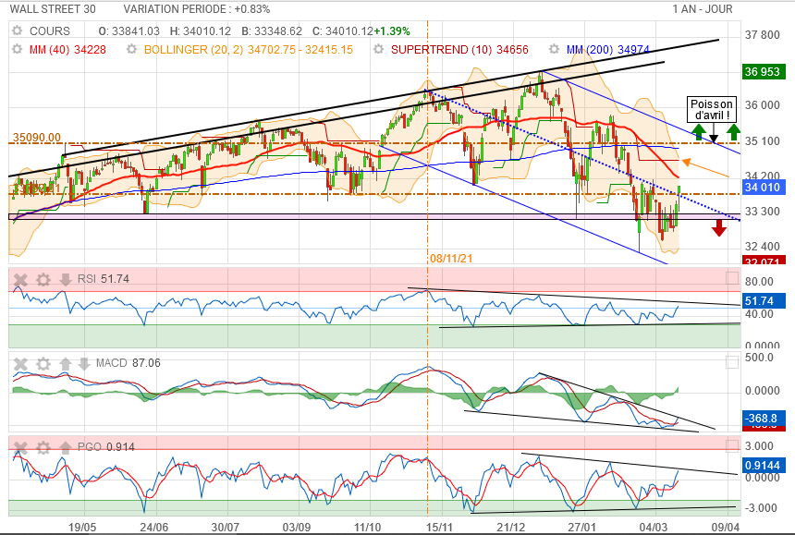Click the 35090.00 horizontal level label

click(36, 138)
